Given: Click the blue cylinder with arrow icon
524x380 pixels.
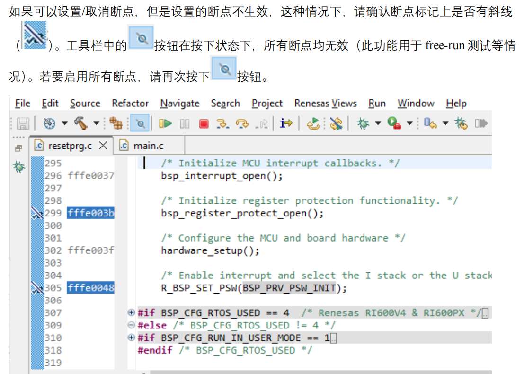Looking at the screenshot, I should pyautogui.click(x=430, y=124).
